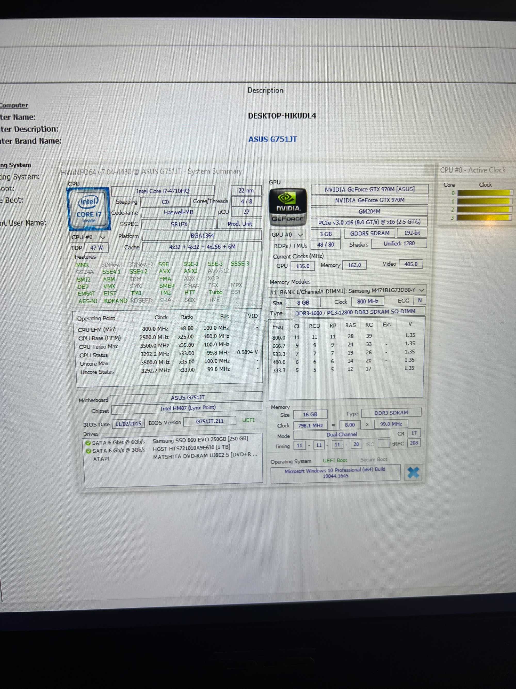
Task: Select the DESKTOP-HIKUDL4 computer name value
Action: (282, 116)
